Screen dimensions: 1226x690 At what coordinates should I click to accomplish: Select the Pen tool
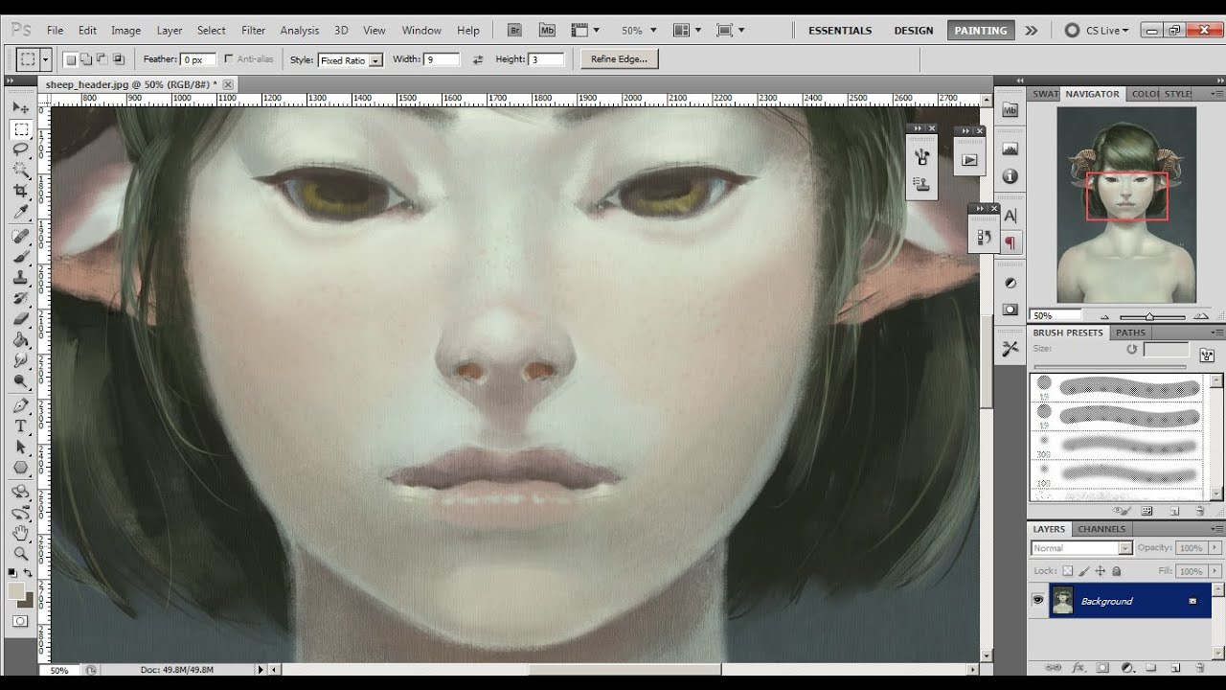(x=21, y=405)
